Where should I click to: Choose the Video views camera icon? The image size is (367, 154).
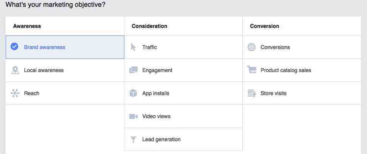tap(133, 116)
